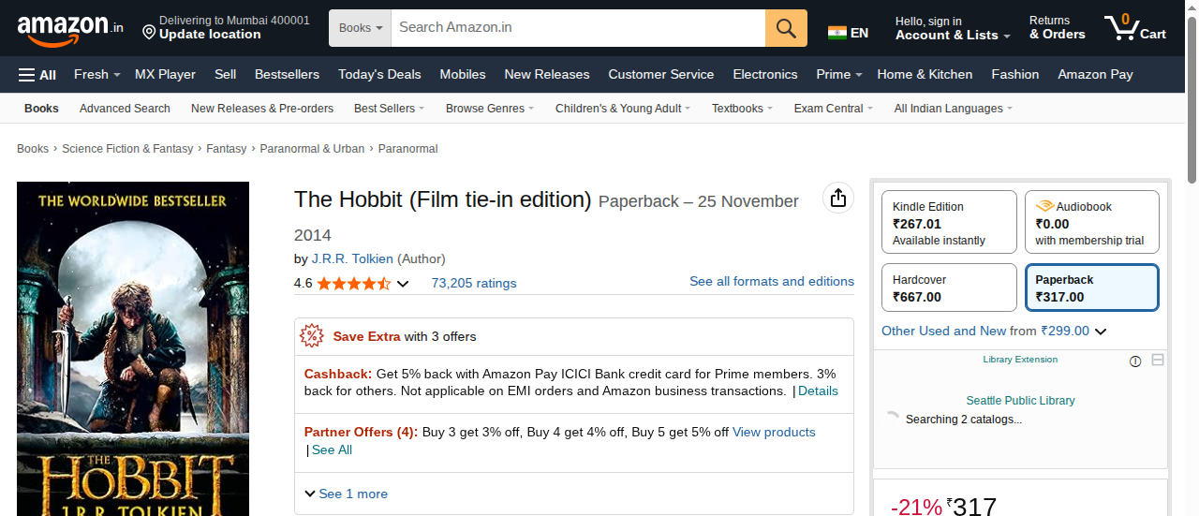1199x516 pixels.
Task: Open the Textbooks dropdown
Action: (x=742, y=109)
